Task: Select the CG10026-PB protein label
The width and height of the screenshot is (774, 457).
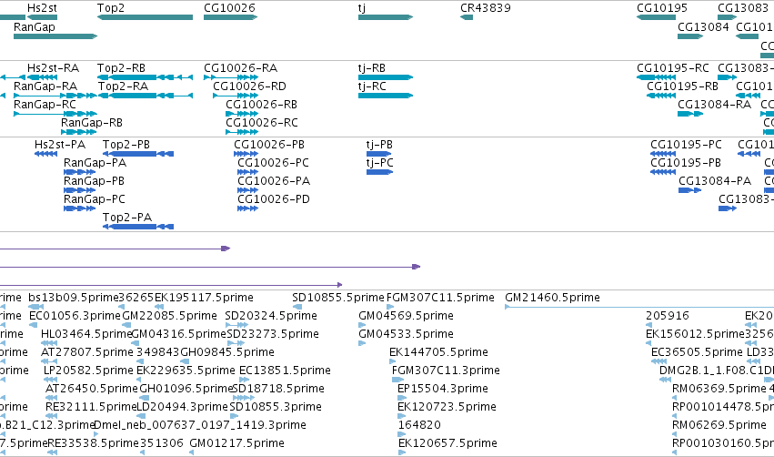Action: [x=269, y=144]
